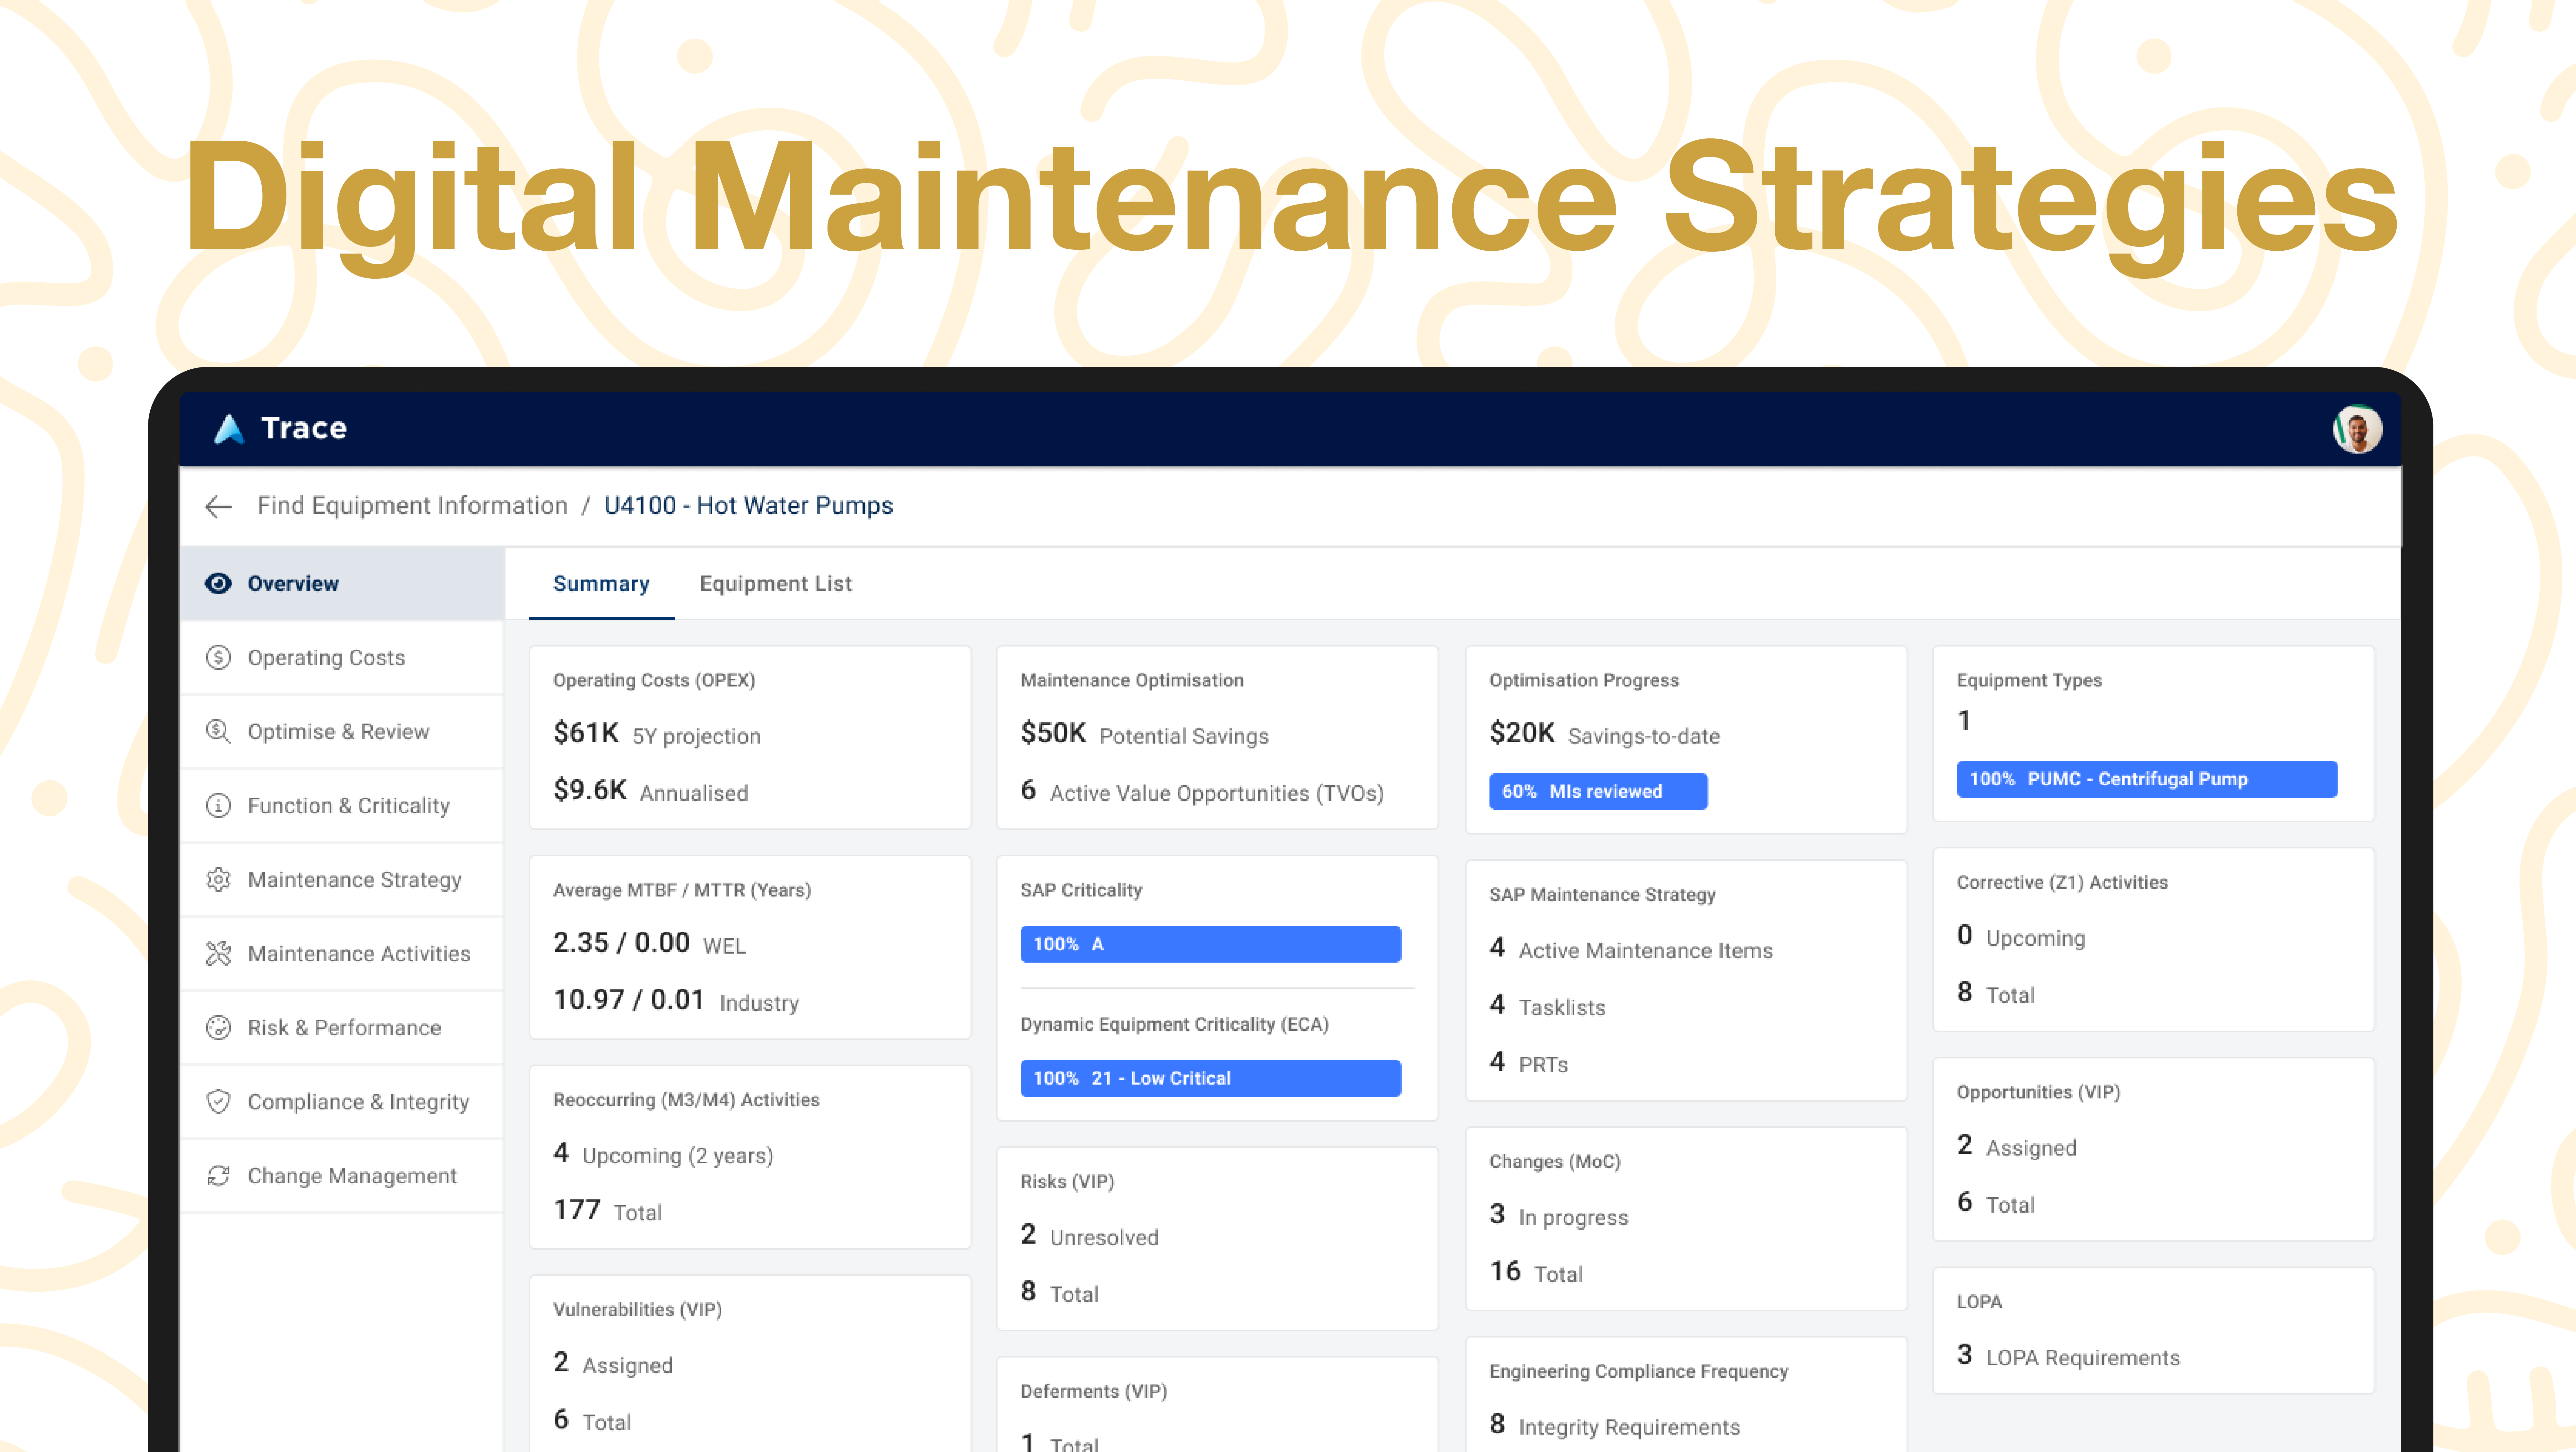The height and width of the screenshot is (1452, 2576).
Task: Click the Compliance & Integrity shield icon
Action: [218, 1101]
